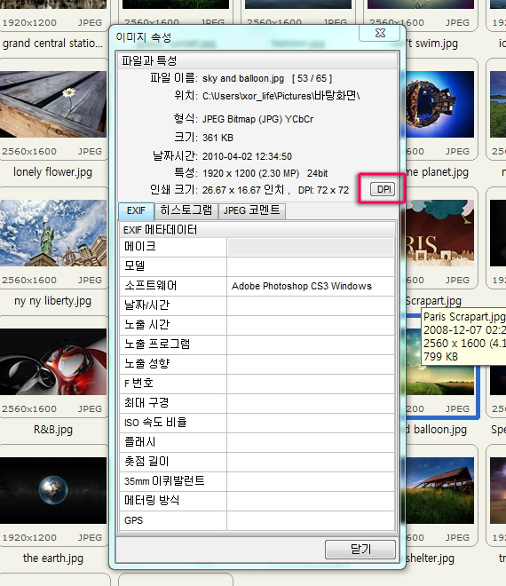Switch to the EXIF tab
Screen dimensions: 506x586
point(136,211)
